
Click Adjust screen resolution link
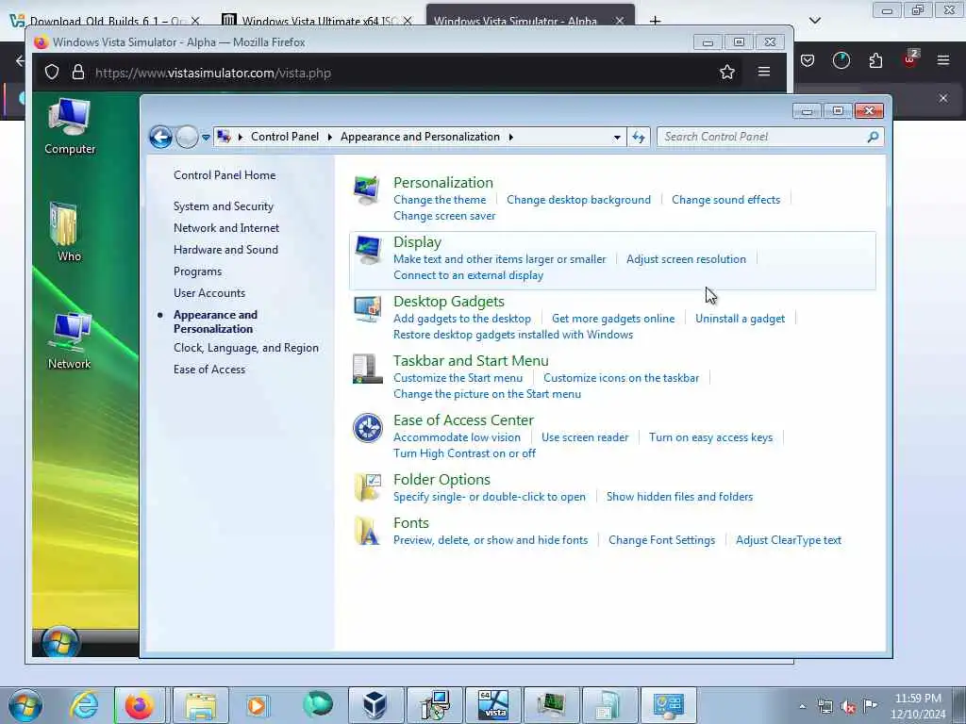pyautogui.click(x=686, y=259)
